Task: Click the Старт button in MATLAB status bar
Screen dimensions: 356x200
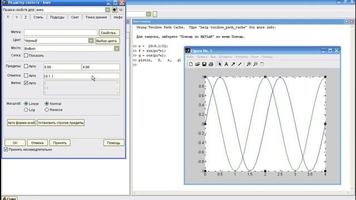Action: (9, 198)
